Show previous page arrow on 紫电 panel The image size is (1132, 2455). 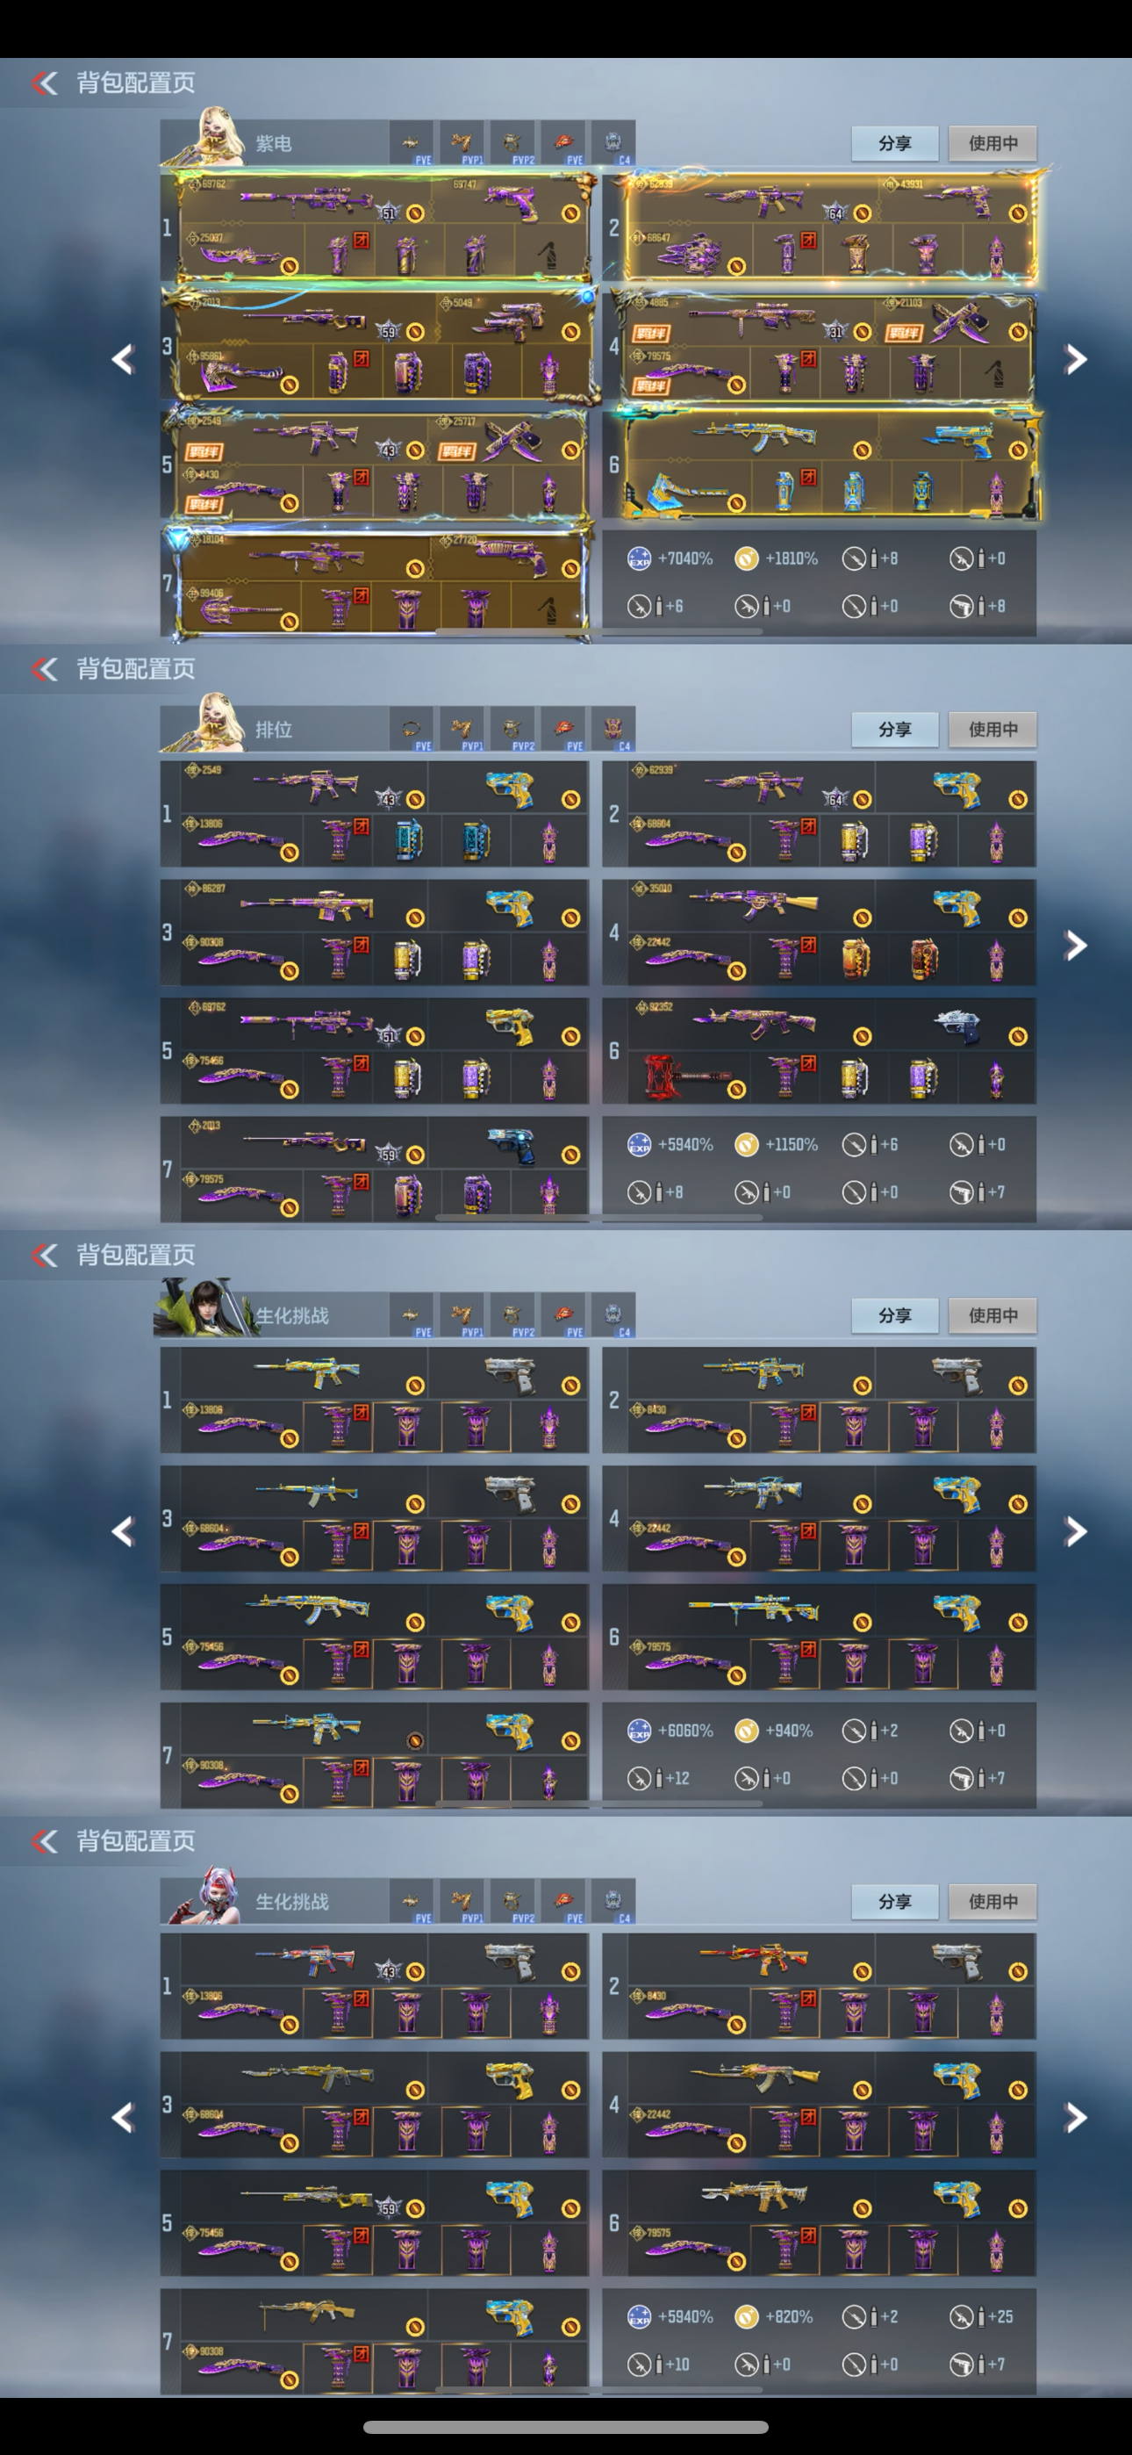point(122,359)
